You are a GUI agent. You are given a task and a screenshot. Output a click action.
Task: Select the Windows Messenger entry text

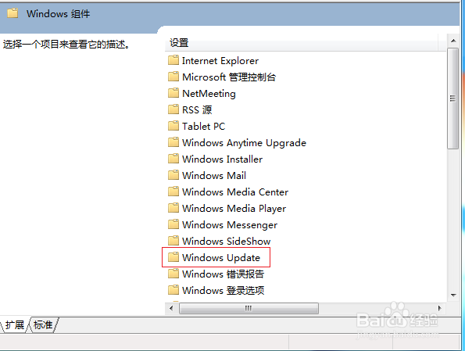tap(230, 225)
